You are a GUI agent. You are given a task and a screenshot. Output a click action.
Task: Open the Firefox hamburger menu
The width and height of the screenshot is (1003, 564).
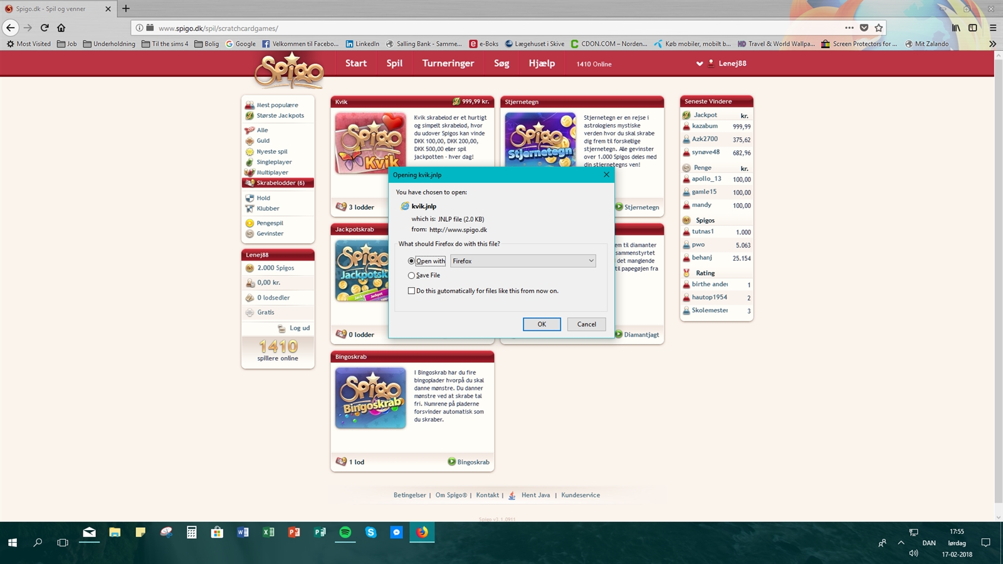click(x=993, y=28)
